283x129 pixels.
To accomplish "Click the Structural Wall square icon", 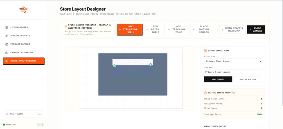I will tap(120, 29).
